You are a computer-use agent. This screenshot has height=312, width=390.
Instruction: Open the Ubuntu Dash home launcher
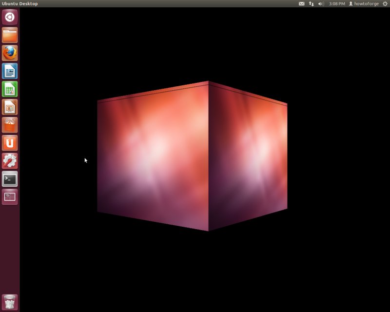10,17
